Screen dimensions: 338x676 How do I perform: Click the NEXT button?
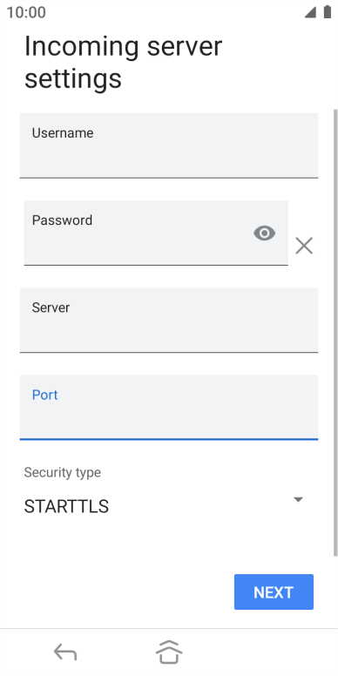pyautogui.click(x=274, y=591)
